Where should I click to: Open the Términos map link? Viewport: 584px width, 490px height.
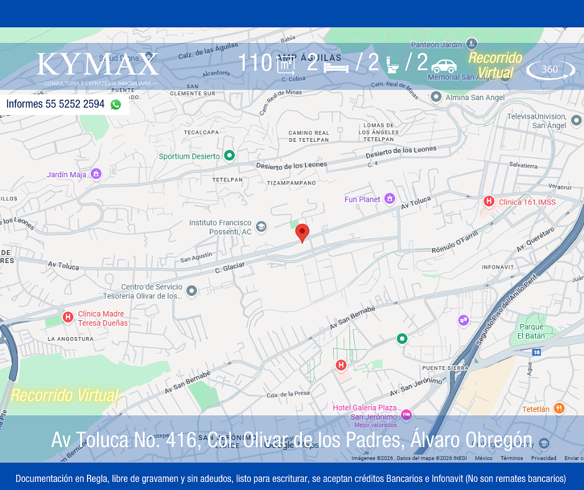(511, 458)
